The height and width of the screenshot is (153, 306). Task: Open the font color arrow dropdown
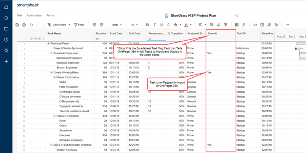(190, 25)
